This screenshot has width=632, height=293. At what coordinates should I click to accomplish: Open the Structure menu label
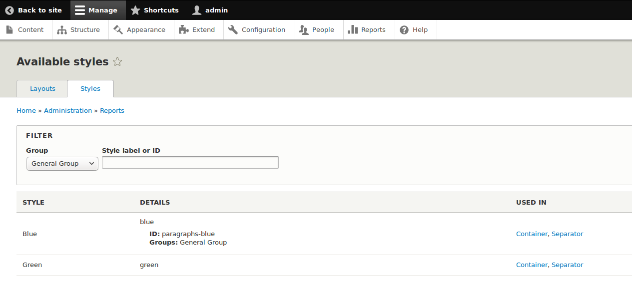[85, 30]
